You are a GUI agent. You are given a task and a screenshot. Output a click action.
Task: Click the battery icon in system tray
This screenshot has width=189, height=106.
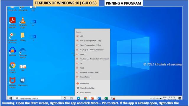pyautogui.click(x=161, y=98)
